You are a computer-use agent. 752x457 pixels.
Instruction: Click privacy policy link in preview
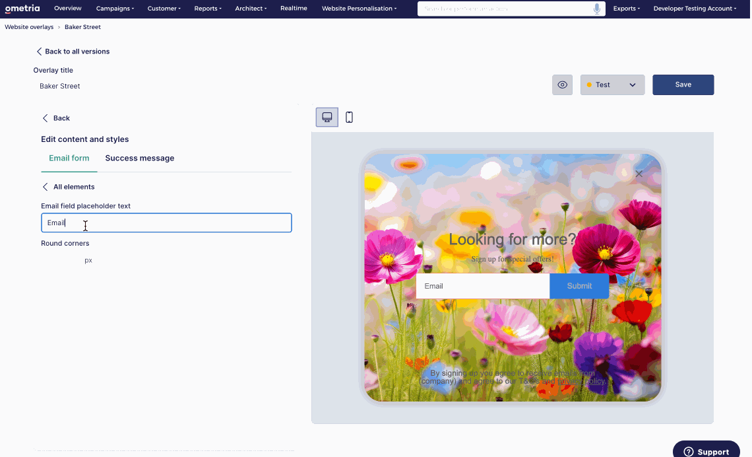(x=581, y=381)
